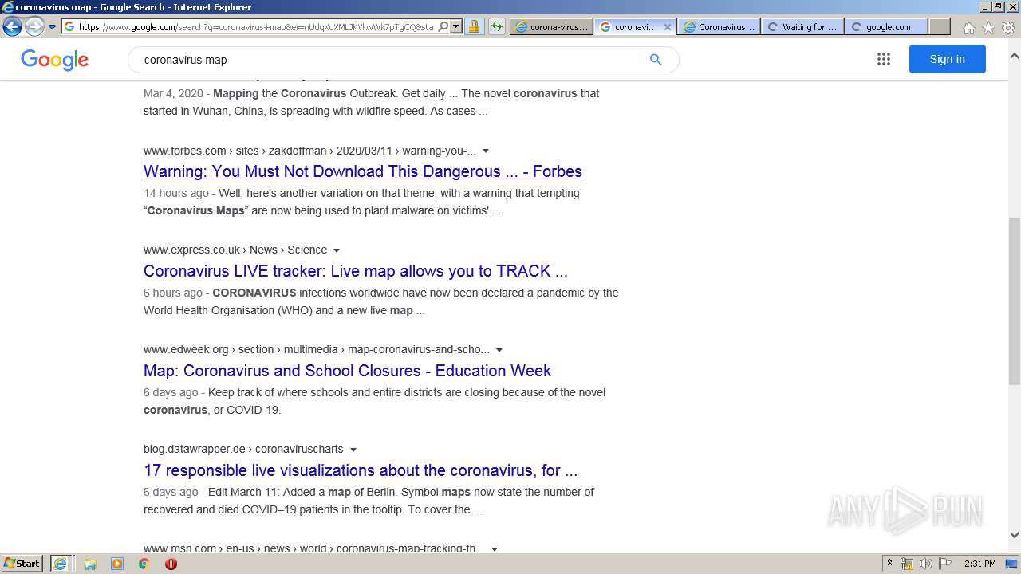
Task: Click the Internet Explorer taskbar icon
Action: pos(61,564)
